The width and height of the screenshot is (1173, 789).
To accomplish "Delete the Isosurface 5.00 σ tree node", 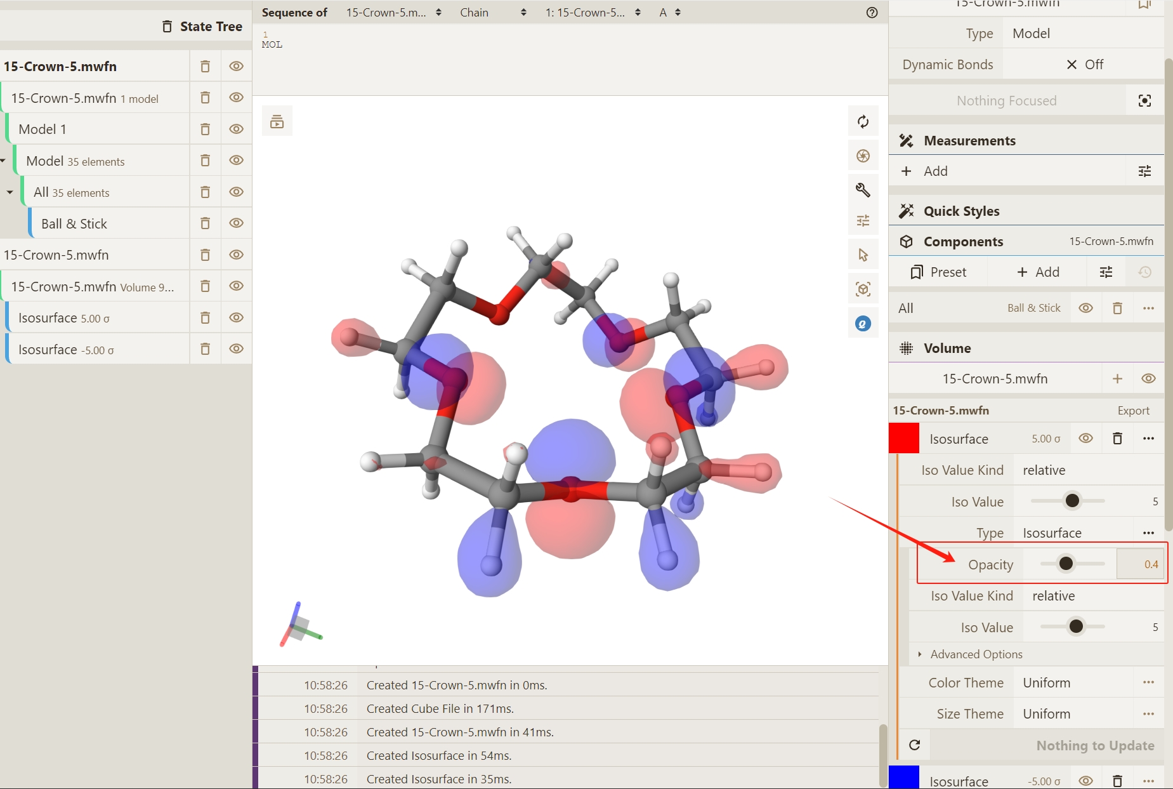I will point(205,318).
